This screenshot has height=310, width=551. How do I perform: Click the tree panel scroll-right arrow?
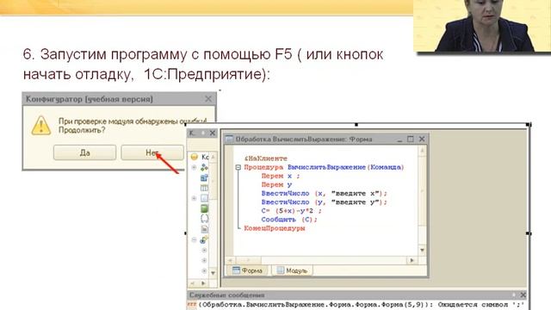pyautogui.click(x=203, y=283)
